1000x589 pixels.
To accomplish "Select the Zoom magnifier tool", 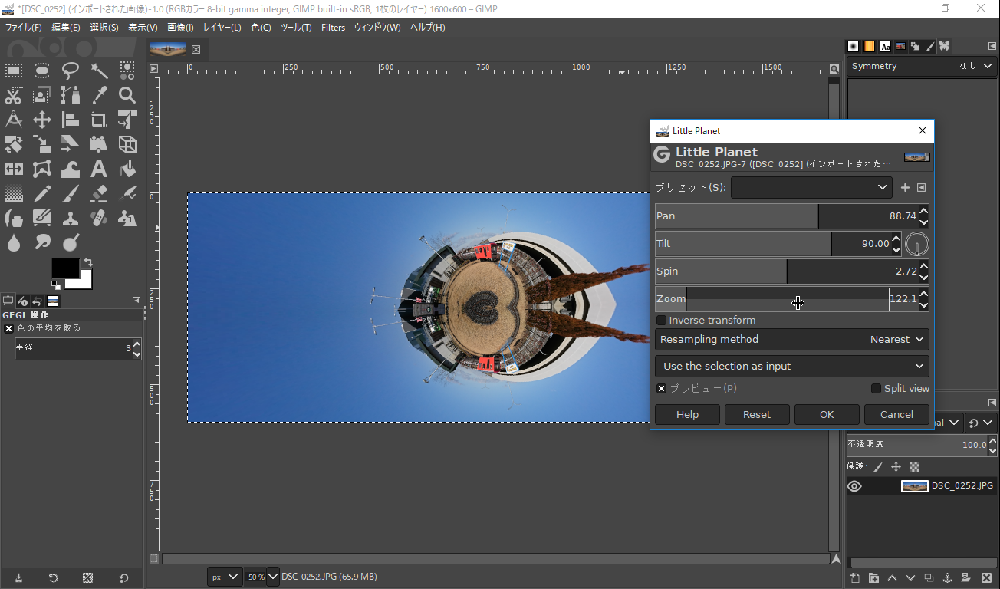I will (127, 95).
